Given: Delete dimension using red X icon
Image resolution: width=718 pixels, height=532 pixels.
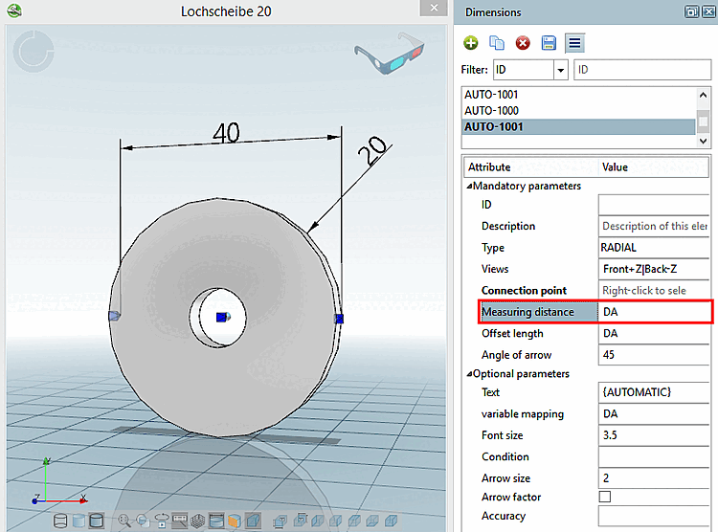Looking at the screenshot, I should (523, 43).
